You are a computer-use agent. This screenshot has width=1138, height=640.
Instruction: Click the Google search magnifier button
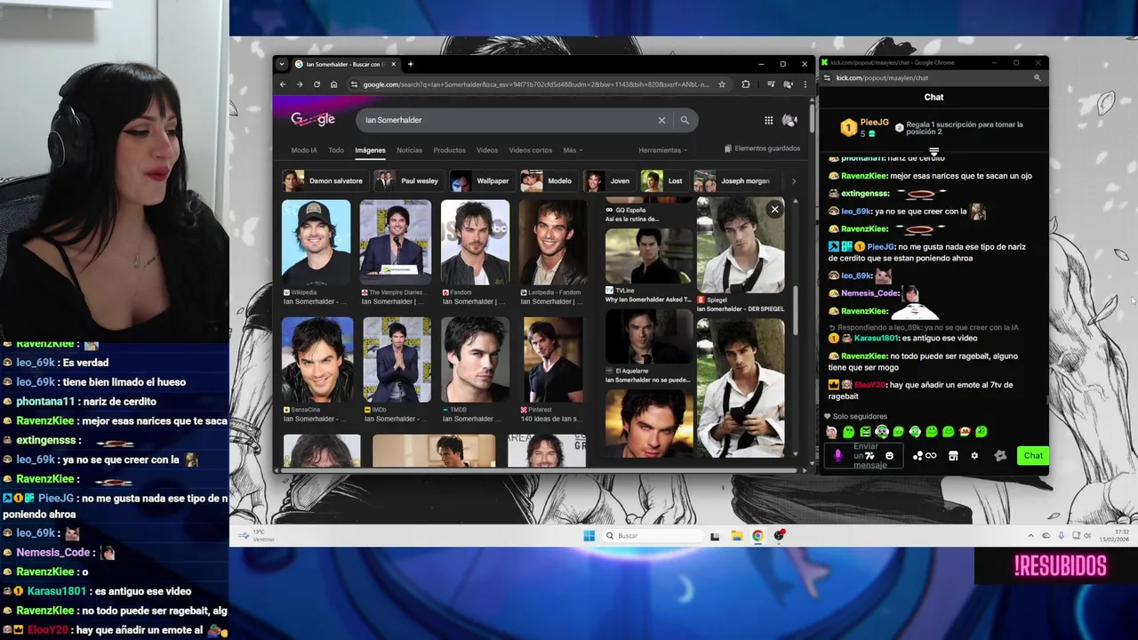click(x=685, y=120)
